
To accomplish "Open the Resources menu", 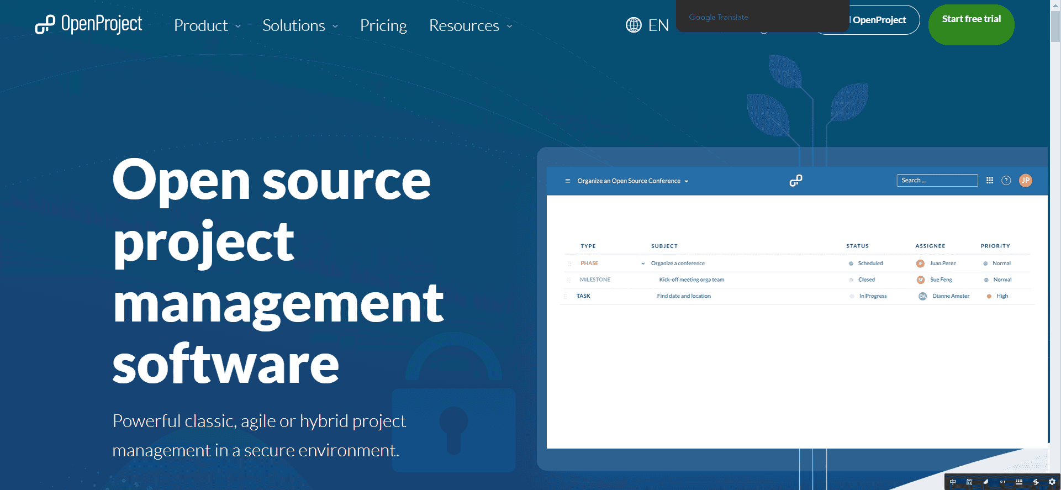I will click(x=470, y=25).
